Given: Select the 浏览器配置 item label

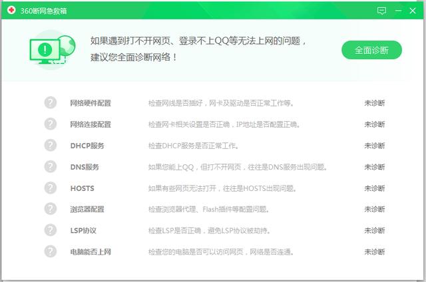Looking at the screenshot, I should (x=87, y=210).
